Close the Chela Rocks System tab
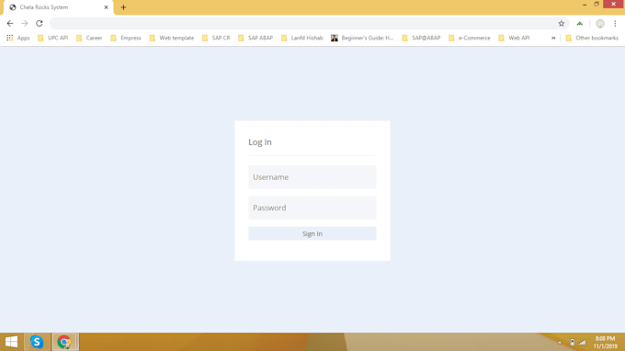Screen dimensions: 625x351 click(106, 7)
